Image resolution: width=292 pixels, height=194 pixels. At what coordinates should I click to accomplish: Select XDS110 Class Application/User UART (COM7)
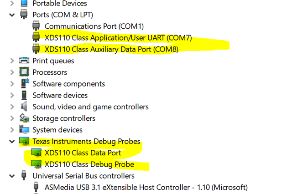coord(118,37)
